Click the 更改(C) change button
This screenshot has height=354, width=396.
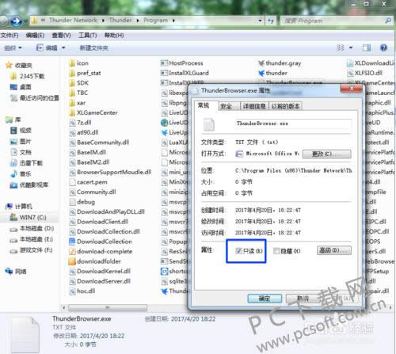point(327,154)
